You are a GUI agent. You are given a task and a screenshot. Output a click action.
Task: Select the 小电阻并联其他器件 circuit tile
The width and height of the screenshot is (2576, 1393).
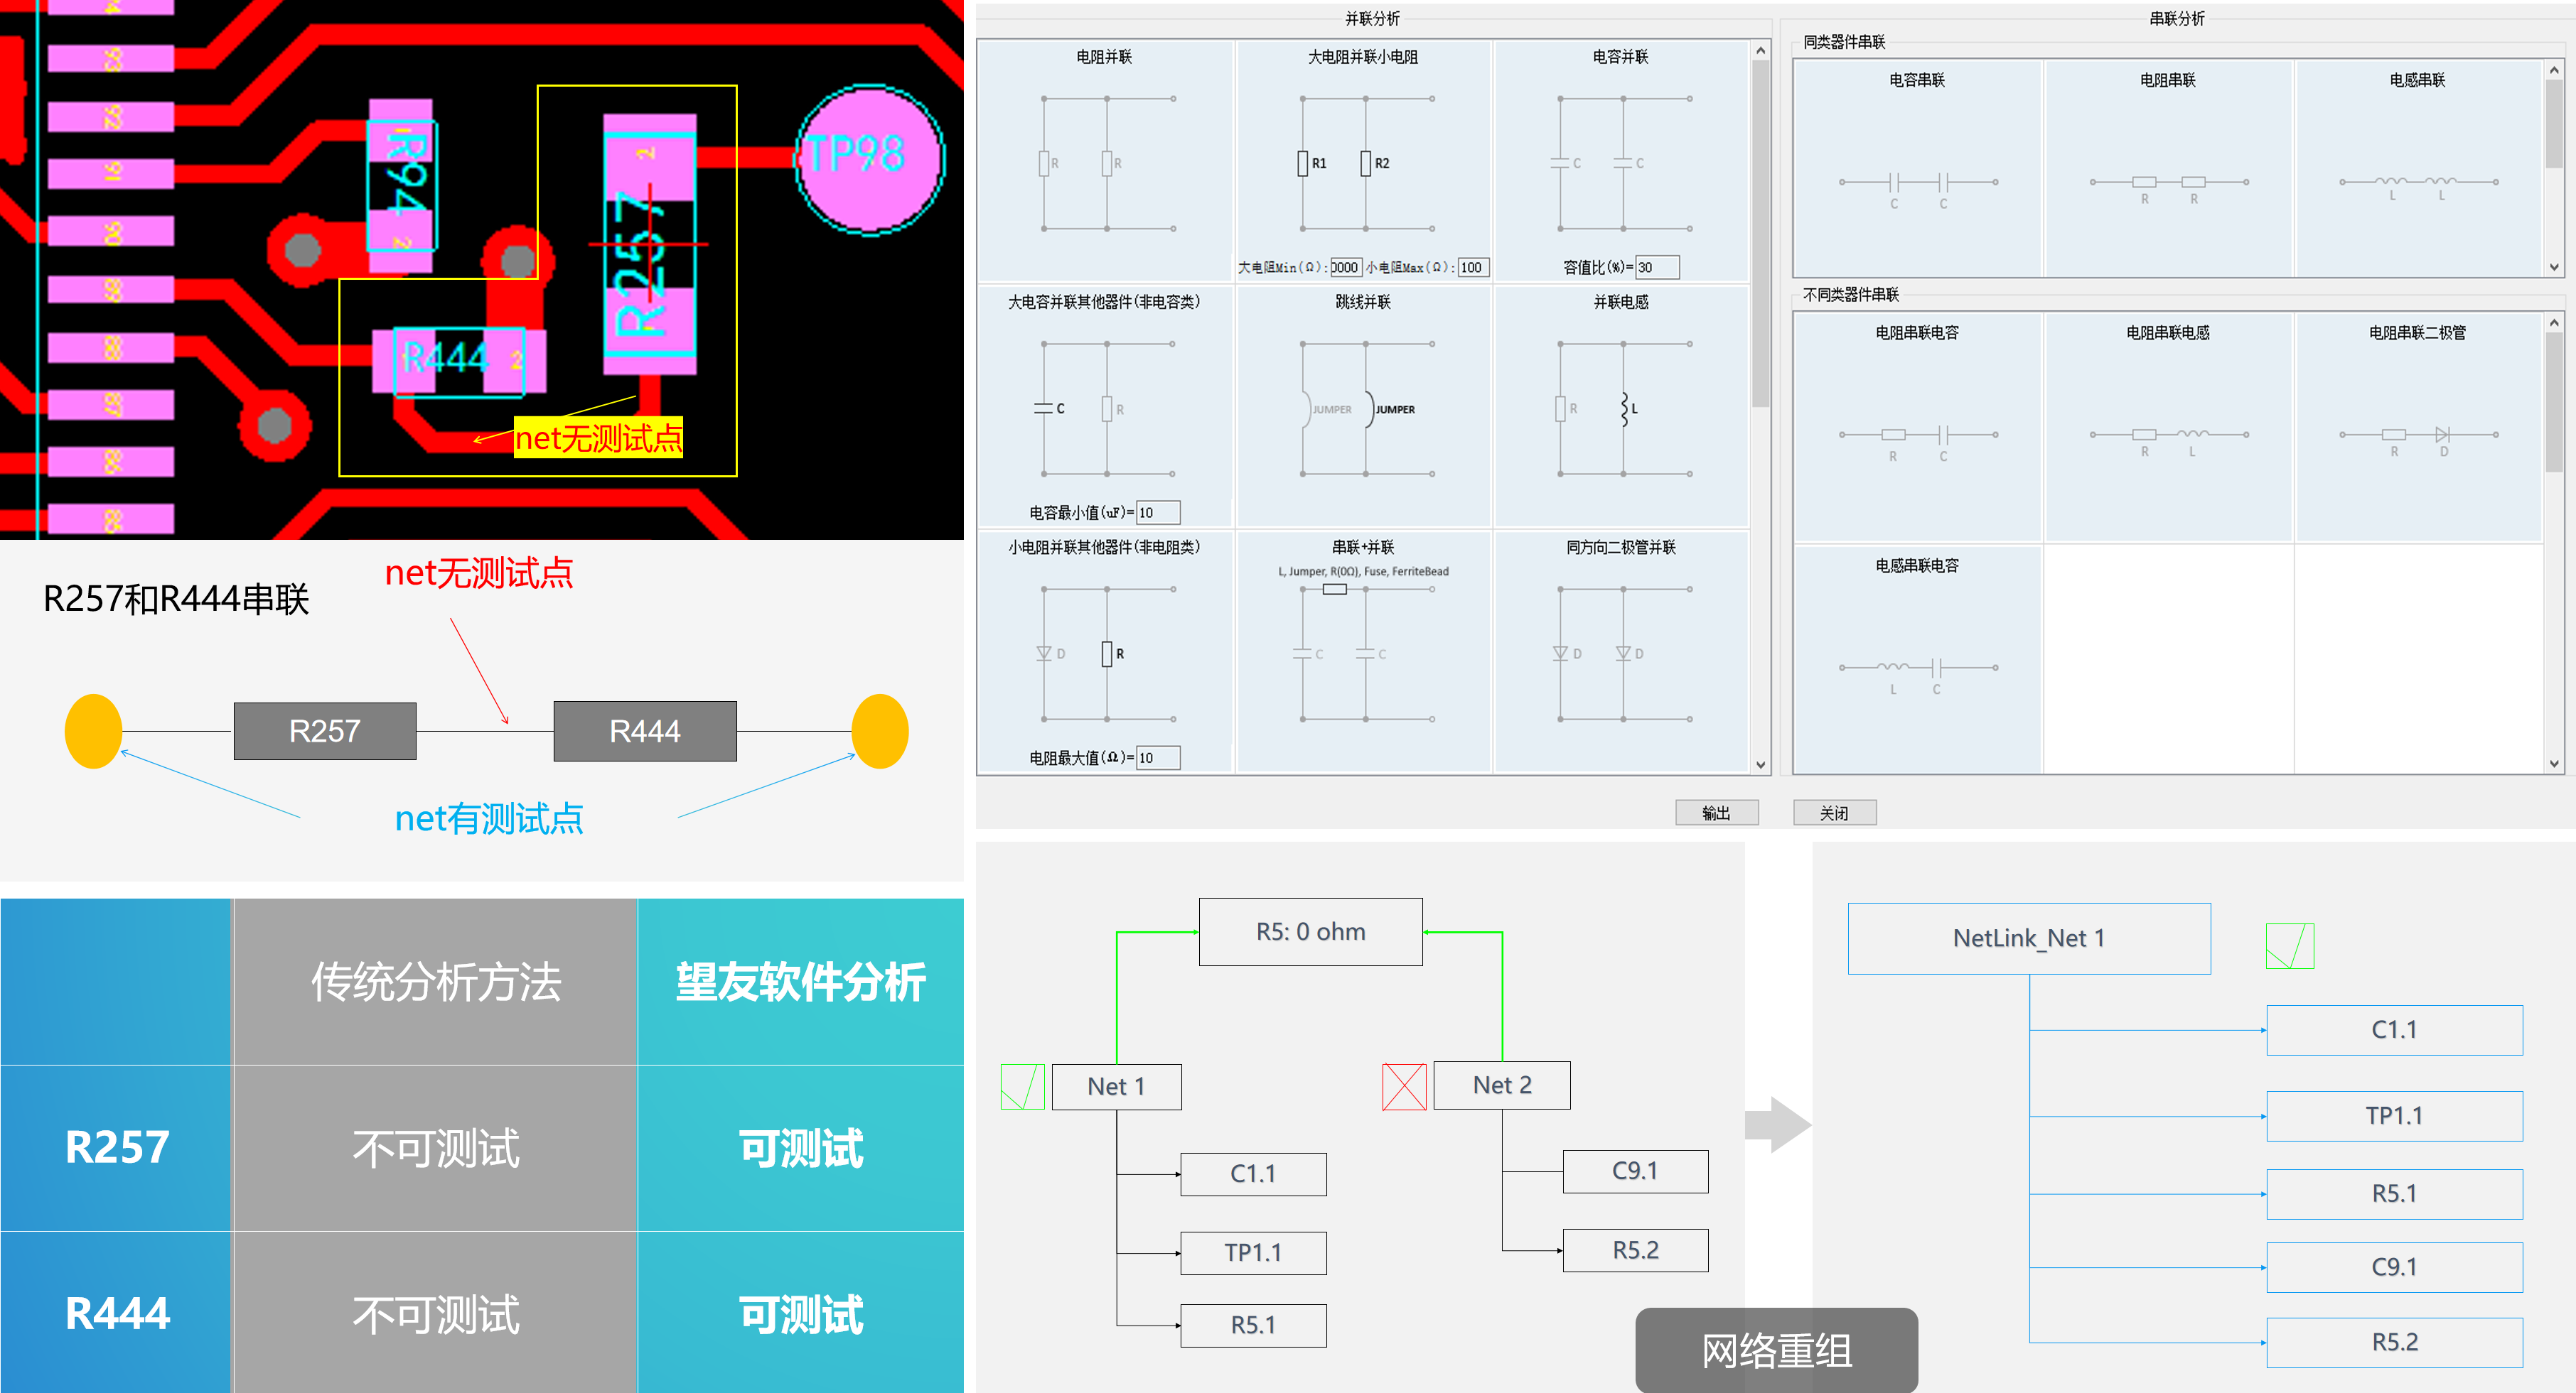[x=1105, y=651]
